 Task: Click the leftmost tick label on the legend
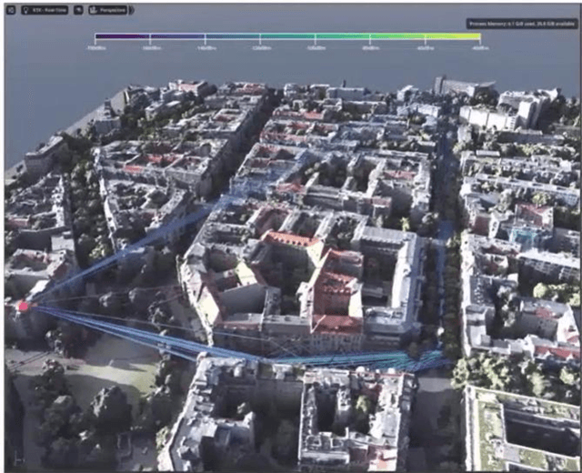click(95, 47)
